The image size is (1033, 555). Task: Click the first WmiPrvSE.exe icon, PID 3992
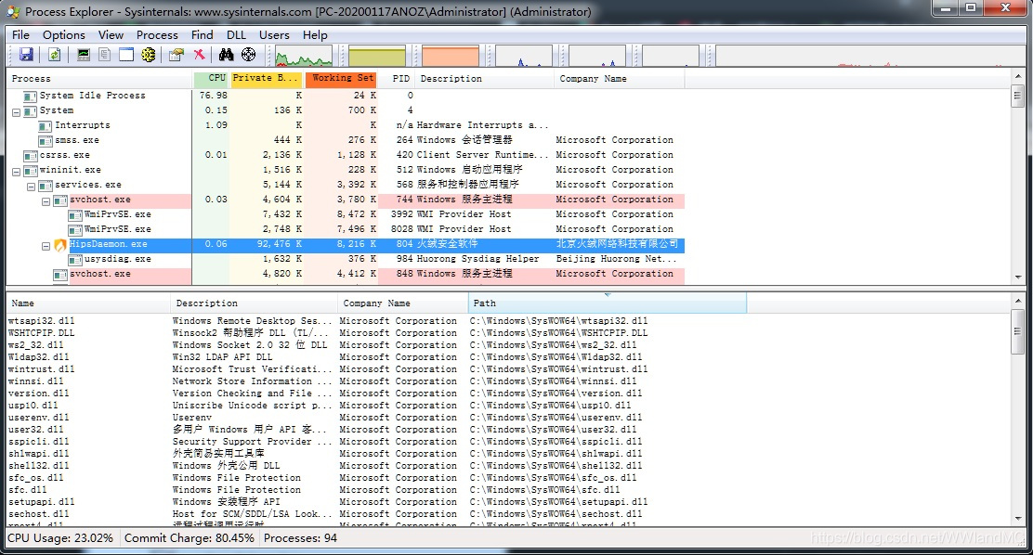coord(75,215)
